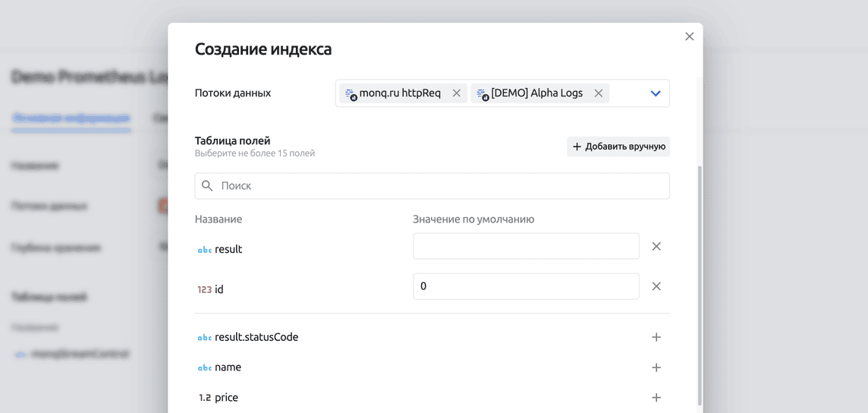Click default value input for result

tap(526, 247)
